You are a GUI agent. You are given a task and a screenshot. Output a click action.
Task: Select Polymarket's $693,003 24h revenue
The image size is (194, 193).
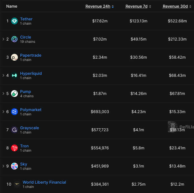point(100,112)
